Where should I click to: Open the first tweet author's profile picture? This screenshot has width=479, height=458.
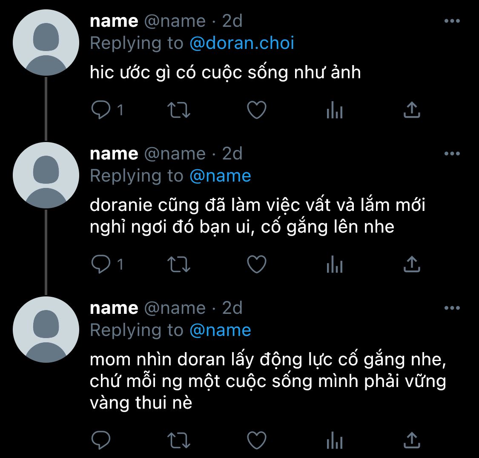(46, 43)
